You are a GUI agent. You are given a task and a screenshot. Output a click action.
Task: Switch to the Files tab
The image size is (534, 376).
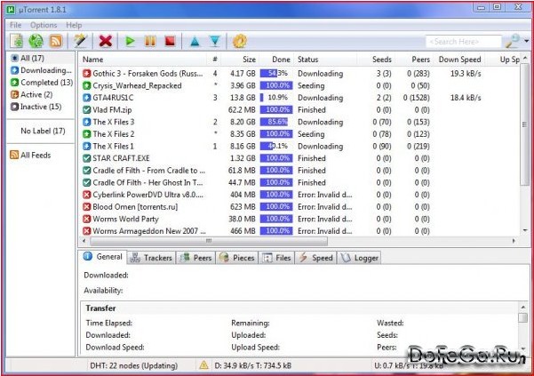coord(276,258)
